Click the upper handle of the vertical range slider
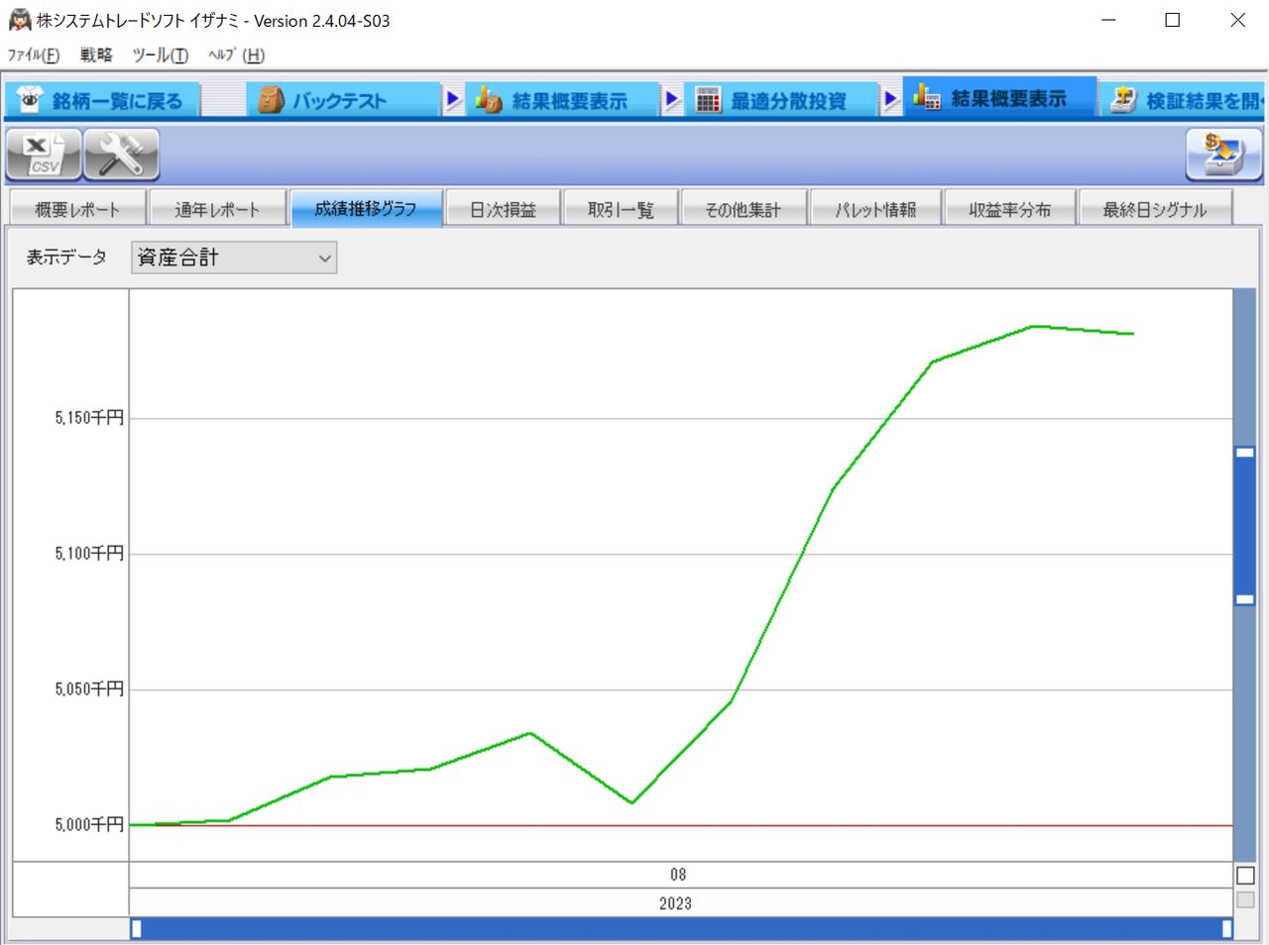This screenshot has height=945, width=1269. 1245,453
